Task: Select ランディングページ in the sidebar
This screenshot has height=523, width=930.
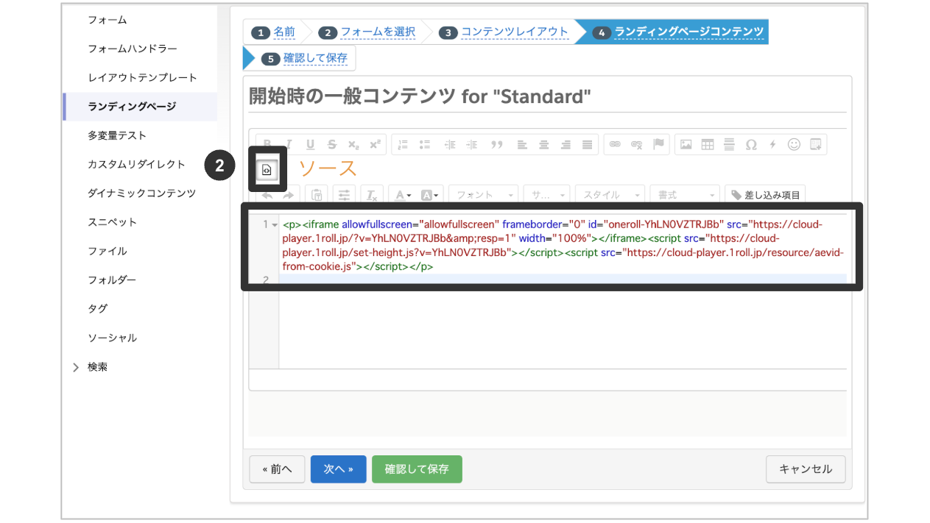Action: (x=131, y=107)
